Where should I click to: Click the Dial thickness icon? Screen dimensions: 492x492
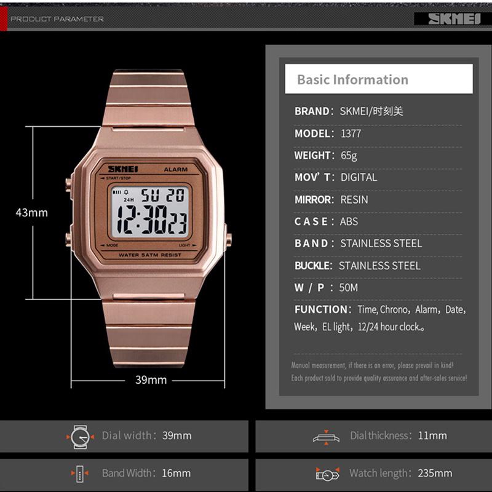tap(326, 436)
